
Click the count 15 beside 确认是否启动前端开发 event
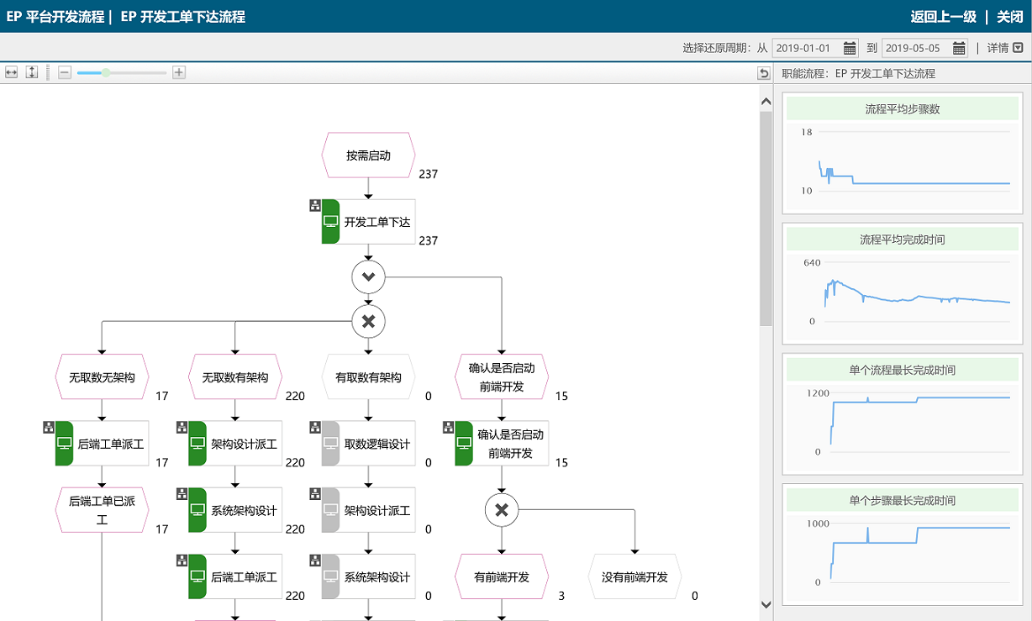[561, 396]
